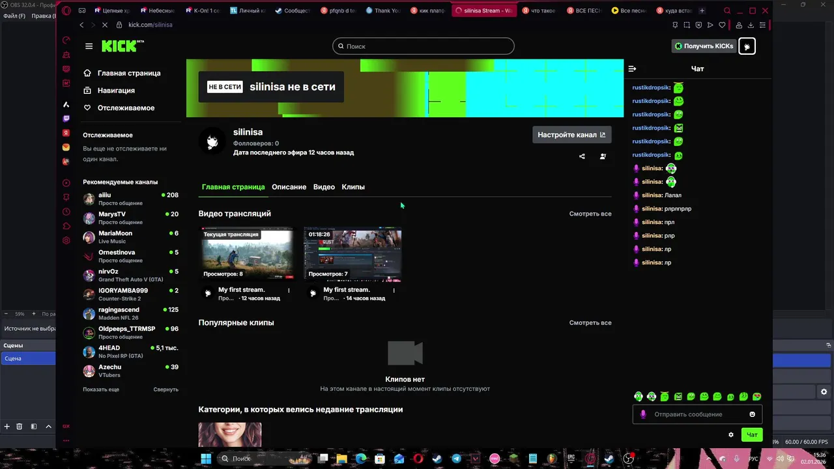Screen dimensions: 834x469
Task: Open recommended channel aliiu
Action: pyautogui.click(x=130, y=199)
